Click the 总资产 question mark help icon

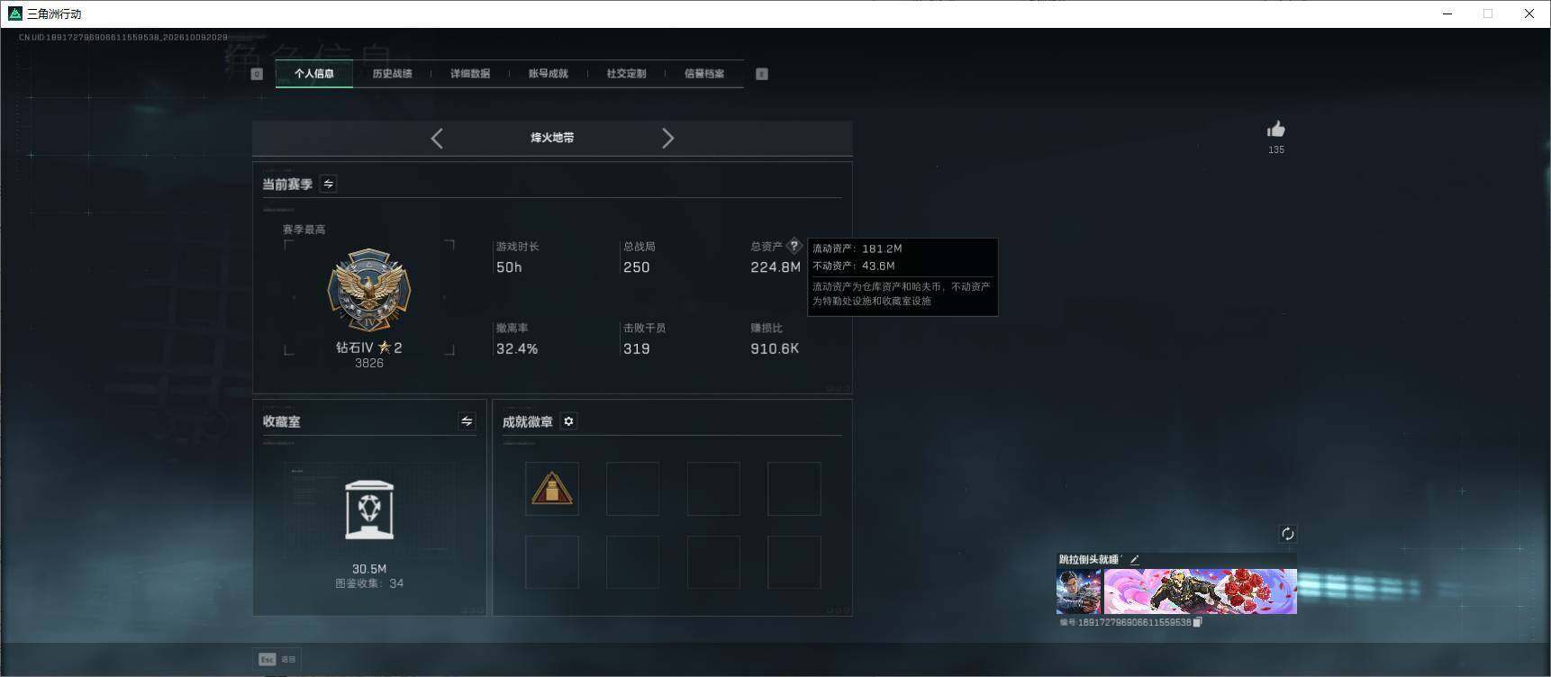[794, 246]
